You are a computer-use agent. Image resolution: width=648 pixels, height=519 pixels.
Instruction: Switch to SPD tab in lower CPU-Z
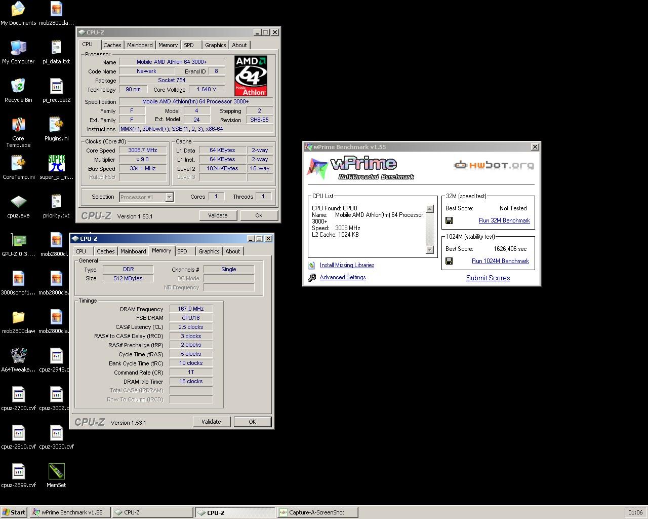click(182, 251)
